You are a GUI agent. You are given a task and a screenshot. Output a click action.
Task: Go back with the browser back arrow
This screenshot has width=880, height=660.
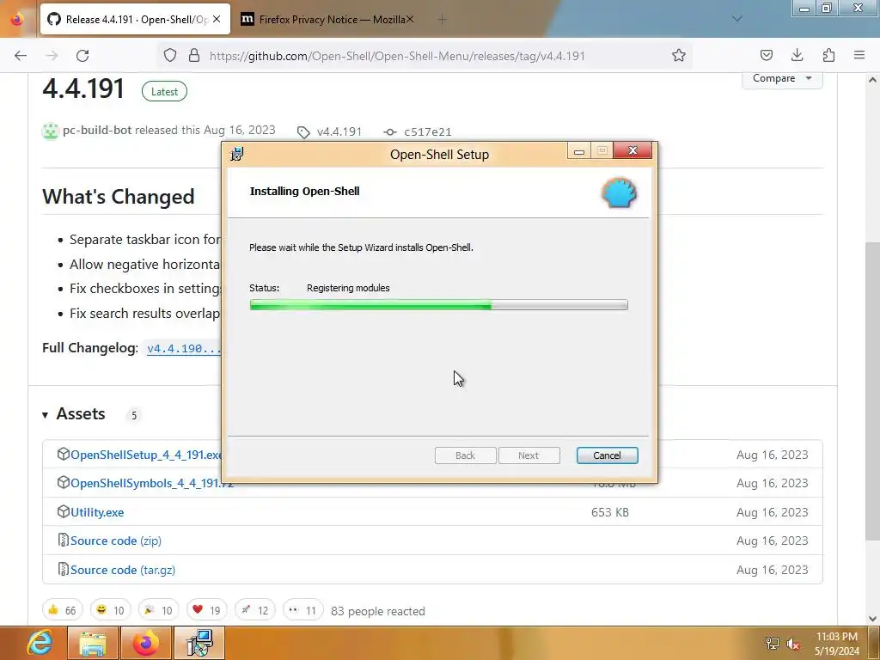coord(21,56)
